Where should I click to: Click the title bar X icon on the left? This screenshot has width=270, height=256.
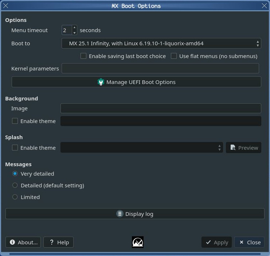[x=6, y=6]
